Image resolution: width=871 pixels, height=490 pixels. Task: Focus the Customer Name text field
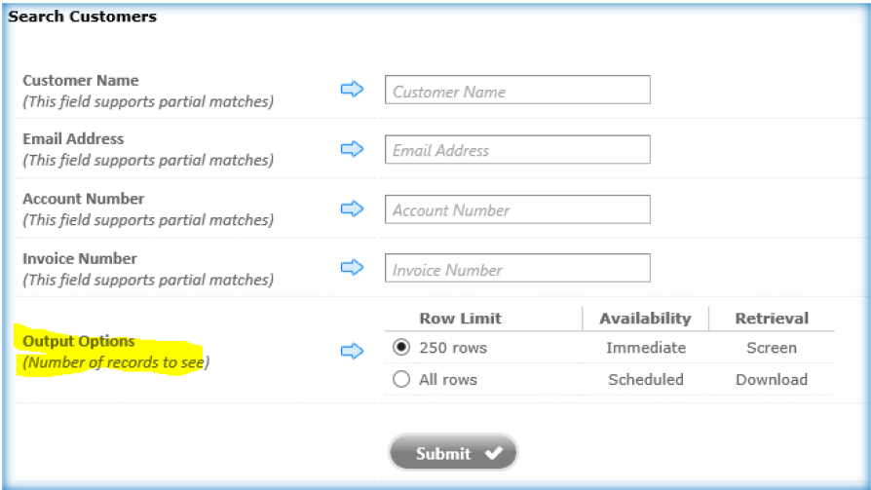click(x=517, y=91)
